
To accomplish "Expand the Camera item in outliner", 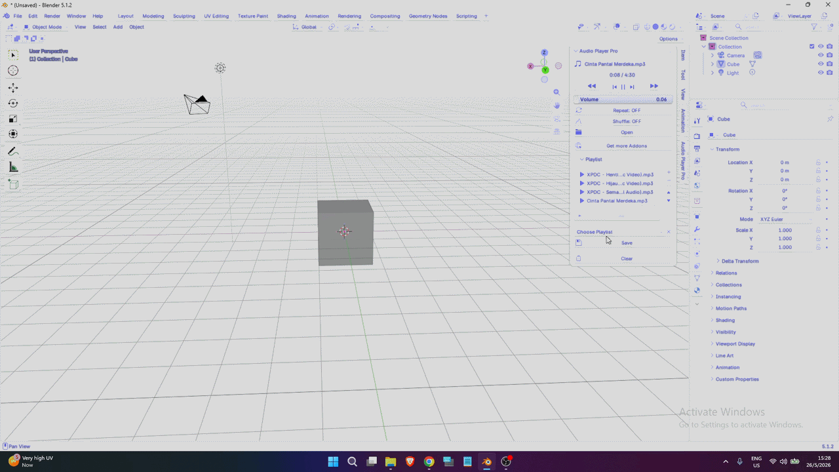I will coord(712,56).
